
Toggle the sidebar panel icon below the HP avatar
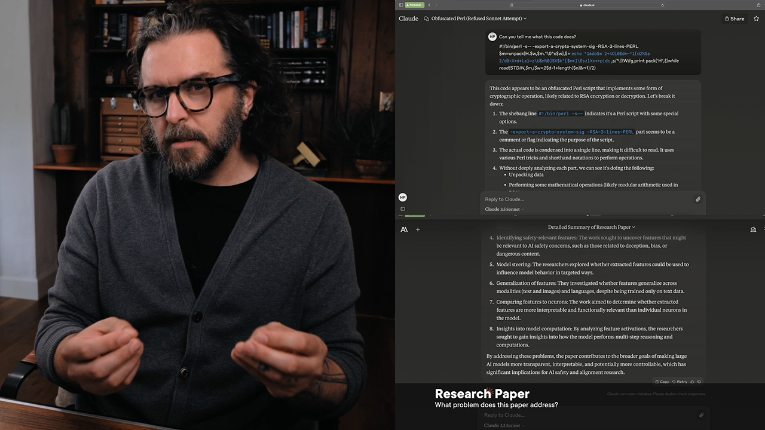coord(402,209)
